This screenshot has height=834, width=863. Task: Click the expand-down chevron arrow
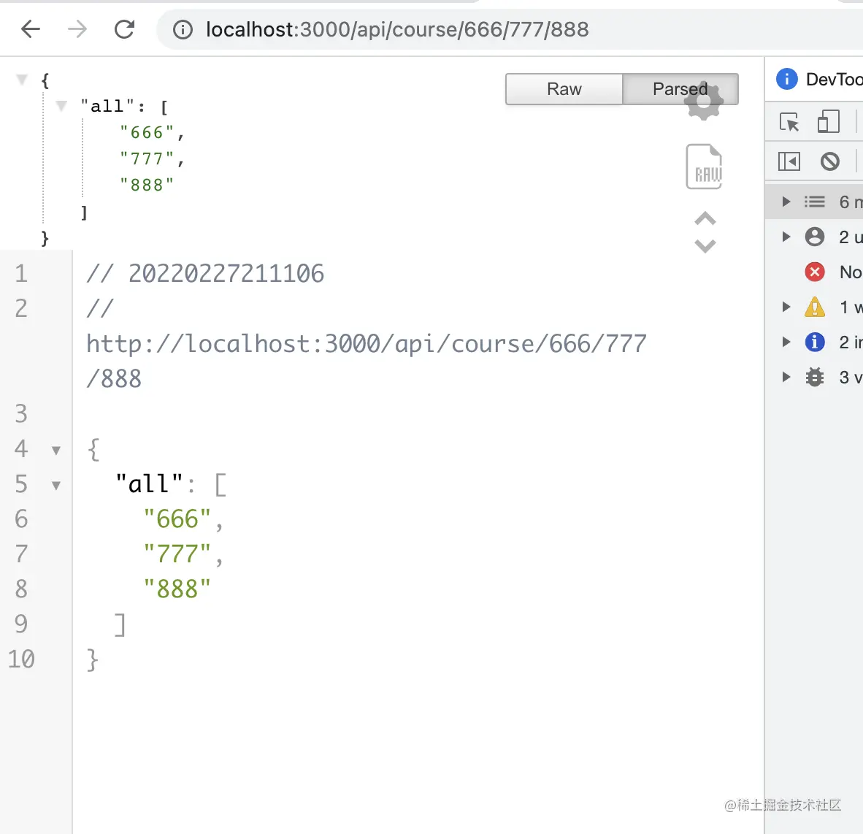pos(705,245)
